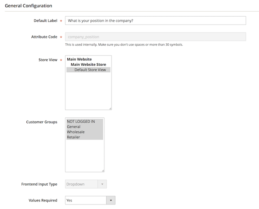Pick Wholesale in Customer Groups list

pos(76,132)
